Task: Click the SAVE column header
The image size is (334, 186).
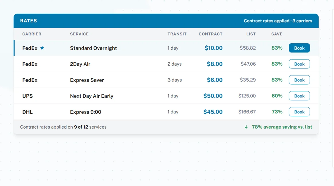Action: (277, 34)
